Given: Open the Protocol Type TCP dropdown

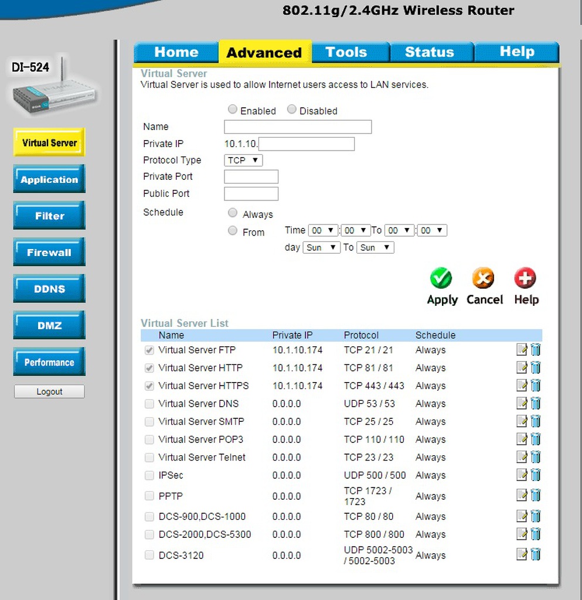Looking at the screenshot, I should (243, 161).
